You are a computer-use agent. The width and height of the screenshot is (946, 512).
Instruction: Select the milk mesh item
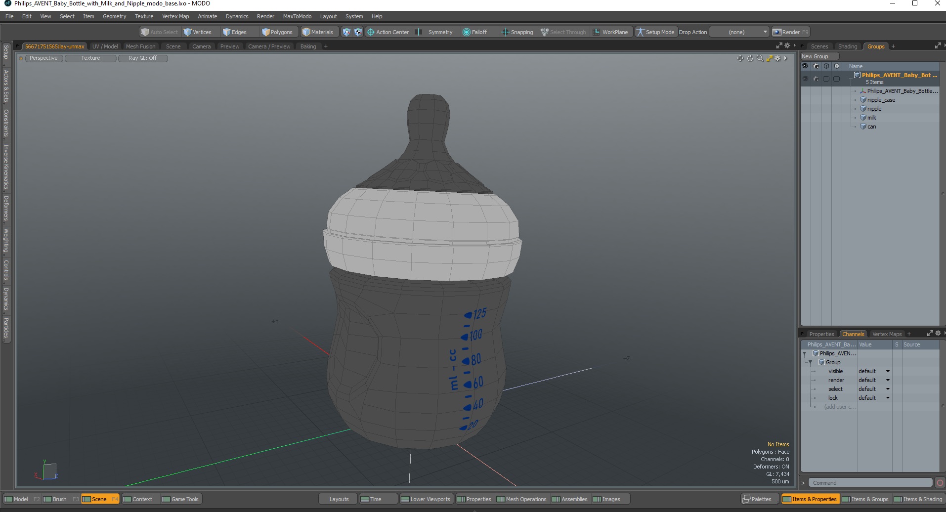[871, 118]
